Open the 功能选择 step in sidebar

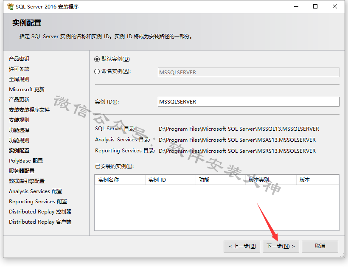pos(19,130)
